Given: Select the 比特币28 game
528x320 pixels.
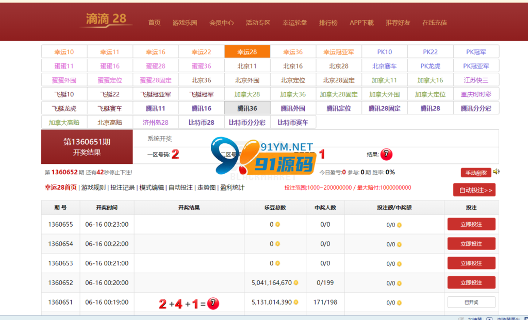Looking at the screenshot, I should [202, 123].
